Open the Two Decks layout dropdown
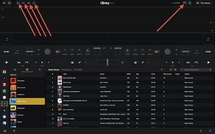This screenshot has height=134, width=215. tap(203, 3)
